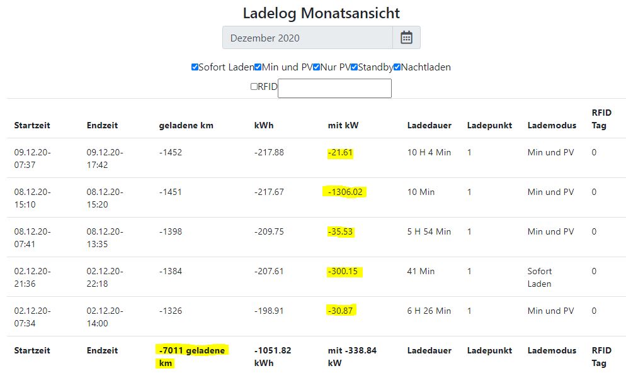Toggle the Min und PV checkbox
Image resolution: width=626 pixels, height=383 pixels.
click(x=258, y=67)
